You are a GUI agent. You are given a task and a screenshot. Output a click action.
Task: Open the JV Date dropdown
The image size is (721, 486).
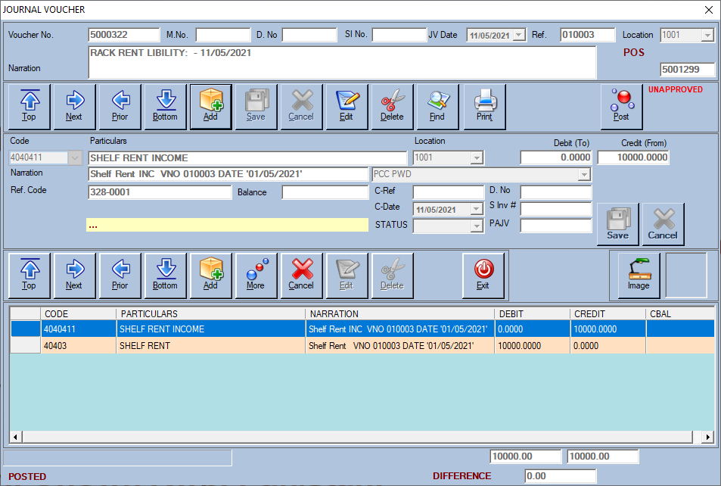(519, 35)
